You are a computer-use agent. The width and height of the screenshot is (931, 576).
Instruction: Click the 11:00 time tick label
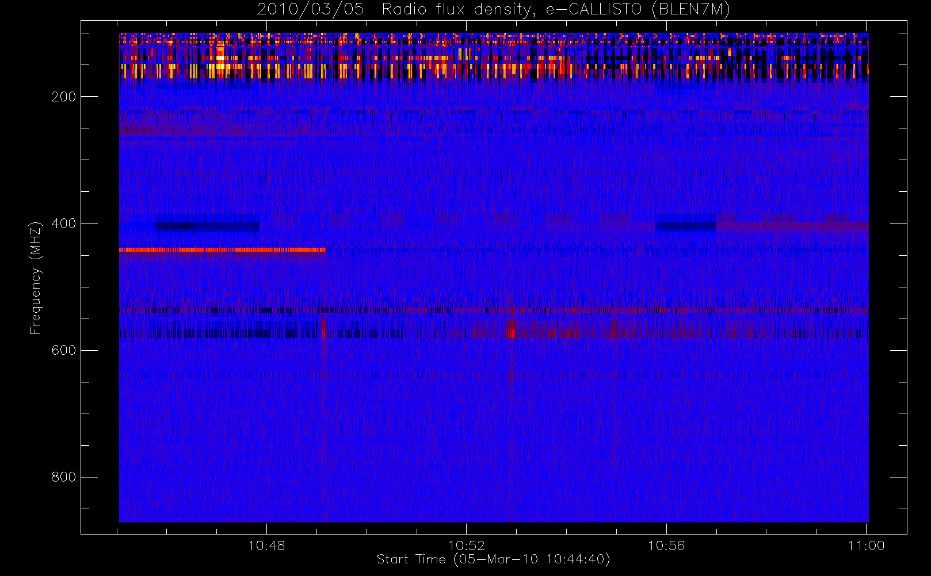pyautogui.click(x=866, y=545)
